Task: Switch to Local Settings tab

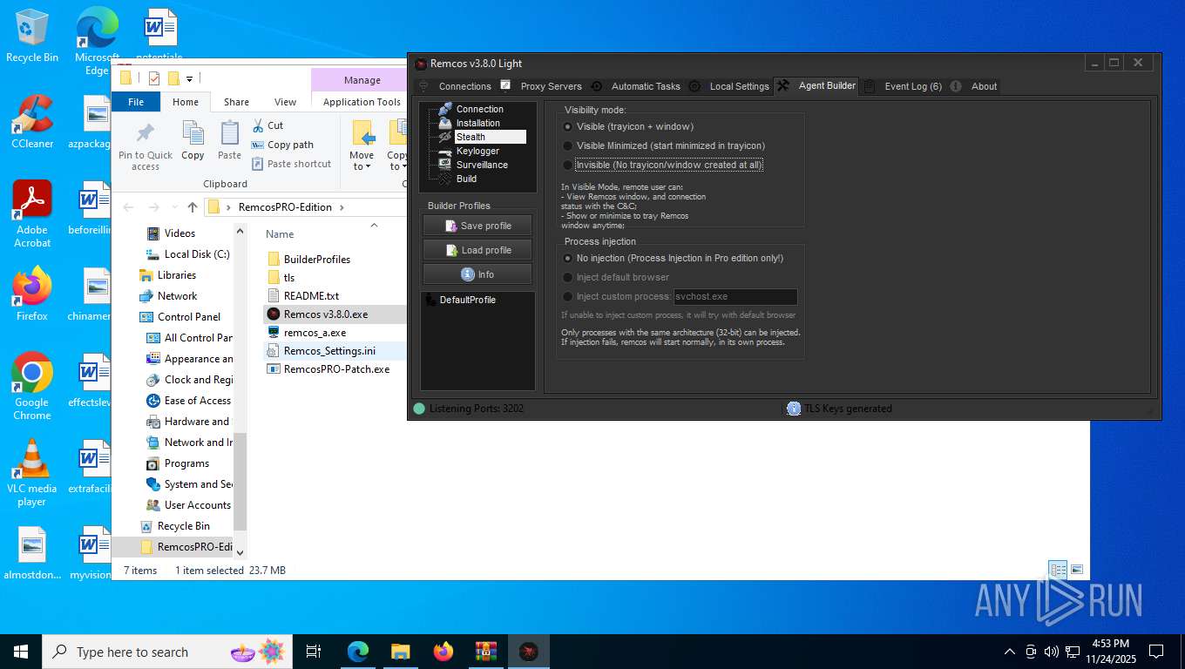Action: coord(729,86)
